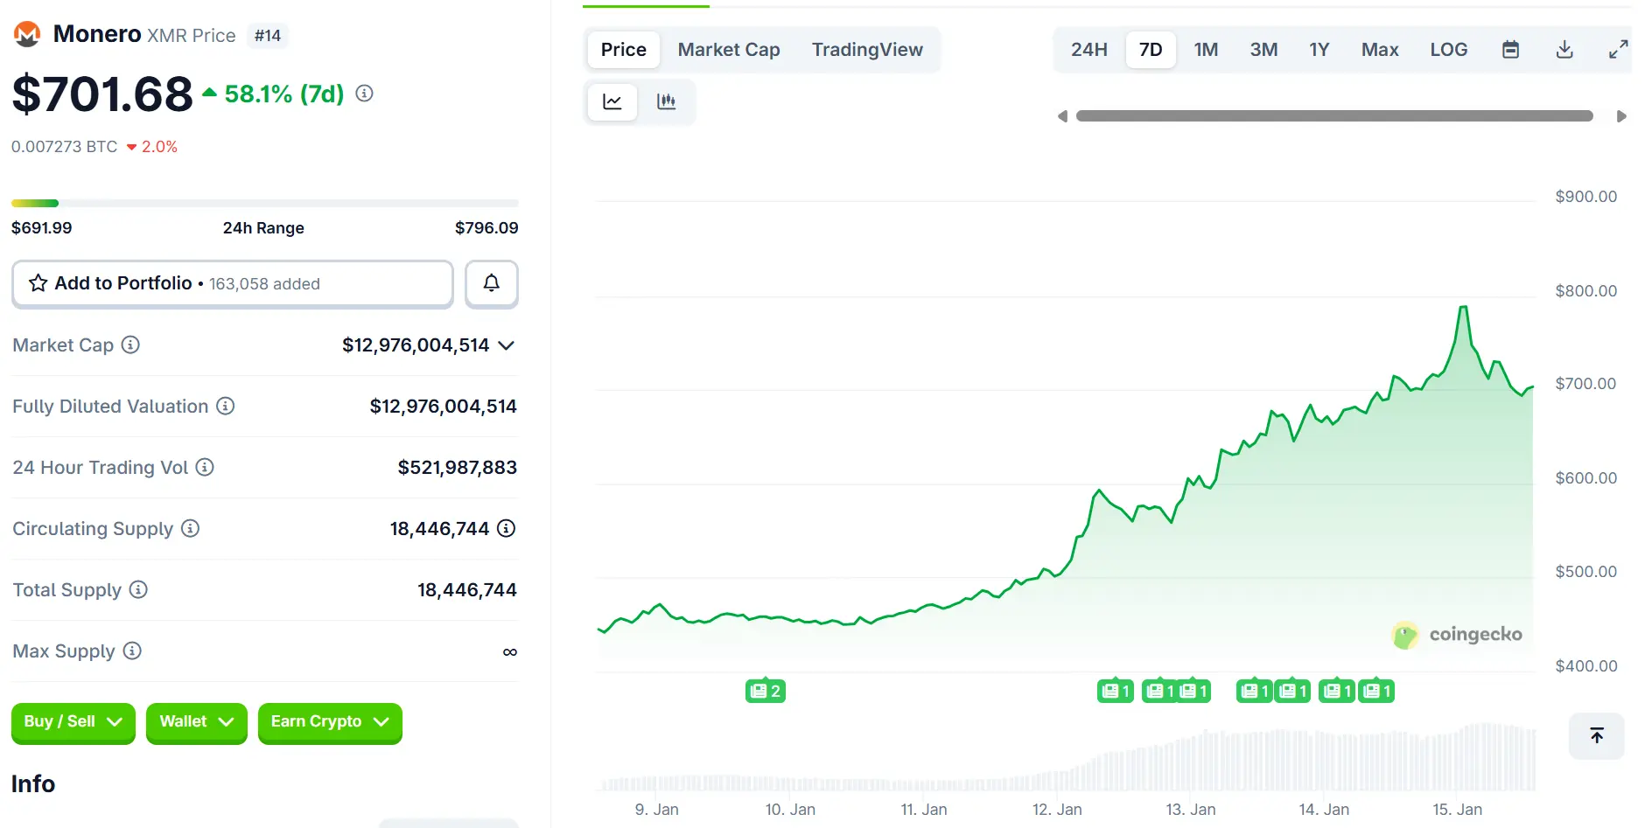Open the Wallet dropdown

(x=196, y=723)
